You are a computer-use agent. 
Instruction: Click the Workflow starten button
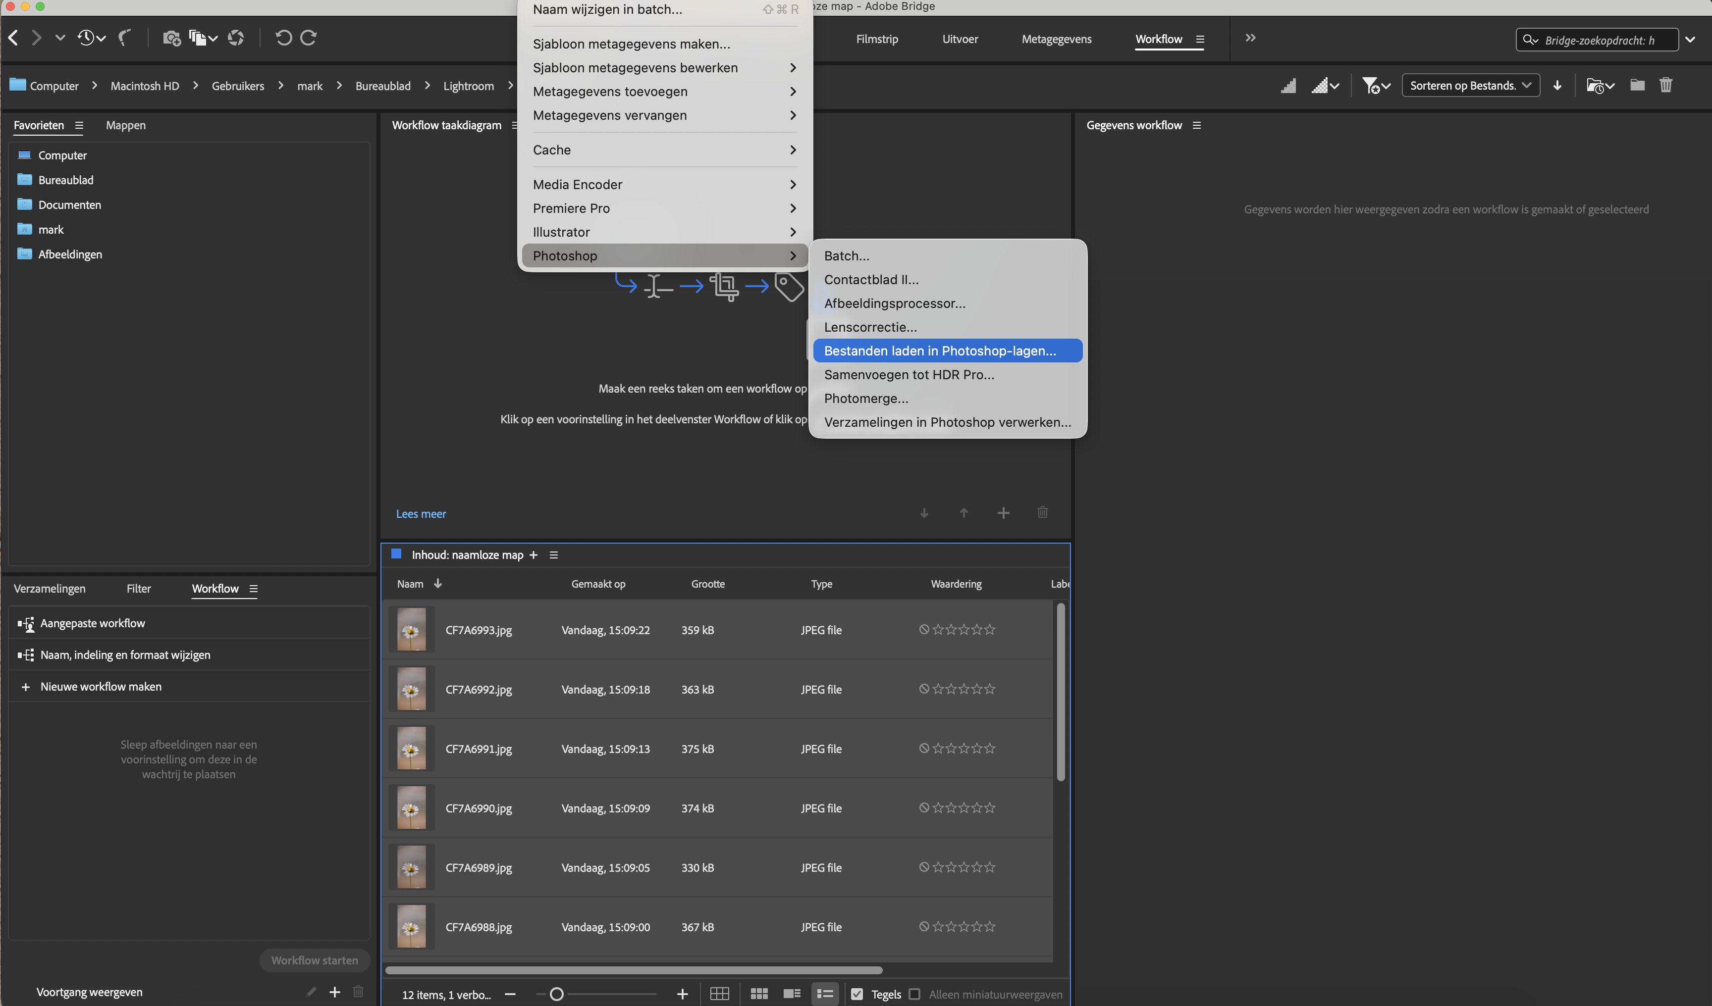[315, 960]
